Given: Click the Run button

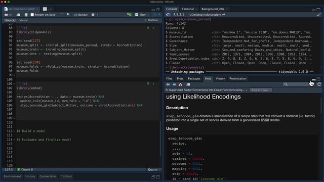Looking at the screenshot, I should 141,15.
